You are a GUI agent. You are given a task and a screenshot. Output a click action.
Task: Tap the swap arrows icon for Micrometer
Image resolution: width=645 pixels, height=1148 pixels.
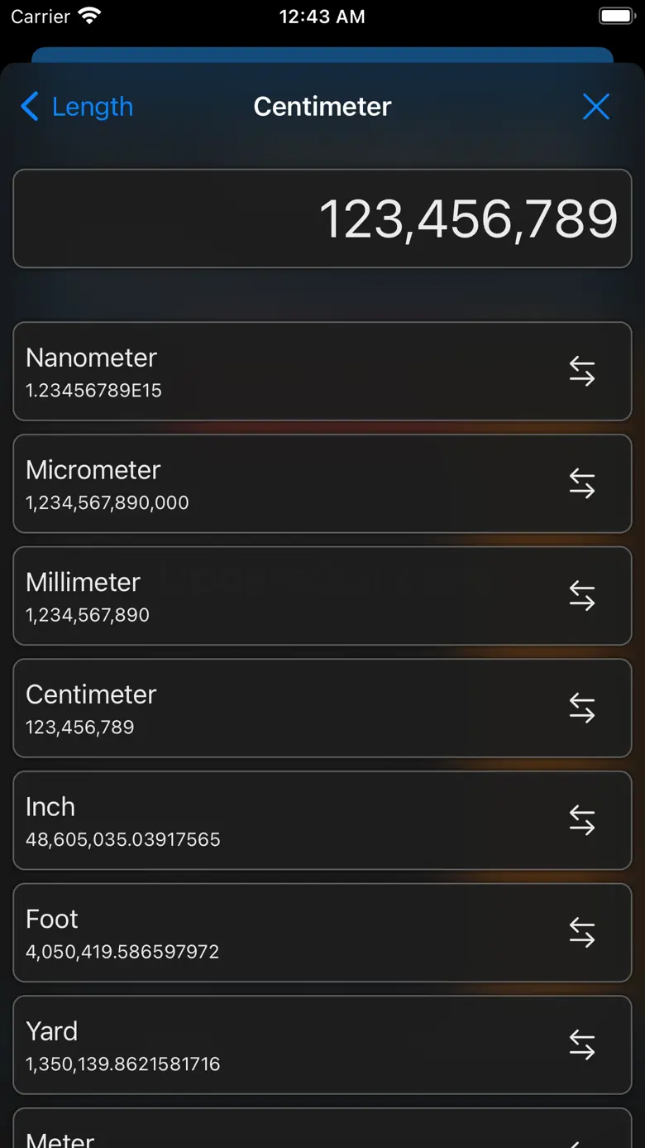582,483
